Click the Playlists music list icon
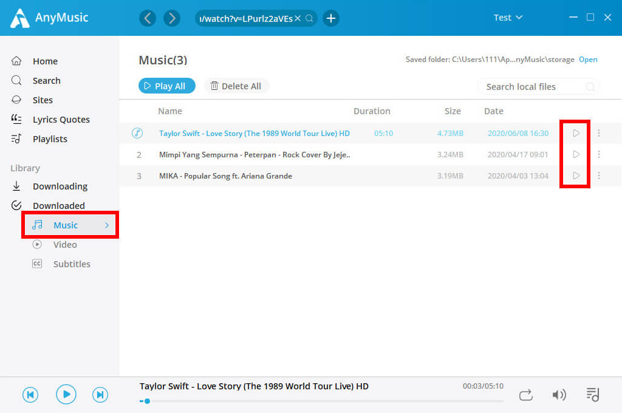 tap(16, 138)
